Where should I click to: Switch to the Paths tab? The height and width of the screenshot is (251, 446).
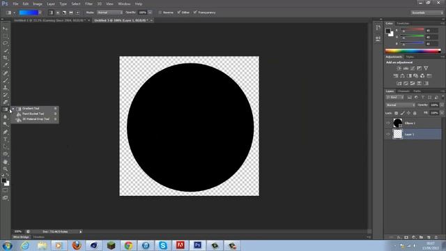coord(417,91)
